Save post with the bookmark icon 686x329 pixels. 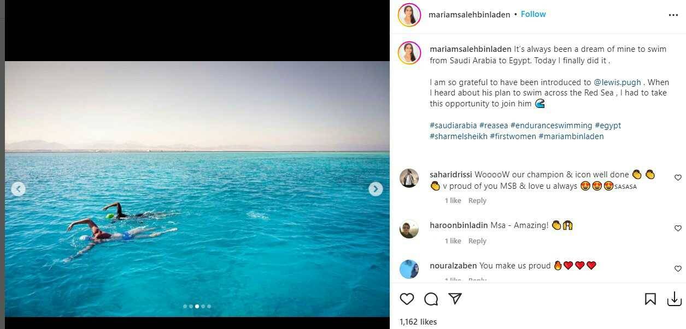coord(650,298)
